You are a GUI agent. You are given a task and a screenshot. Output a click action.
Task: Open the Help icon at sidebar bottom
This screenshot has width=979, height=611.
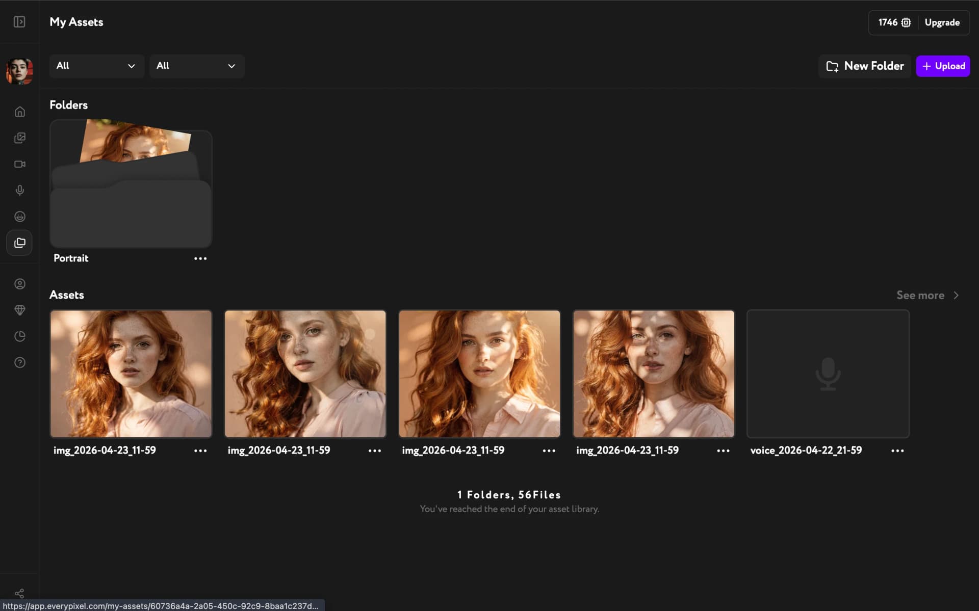(x=19, y=362)
